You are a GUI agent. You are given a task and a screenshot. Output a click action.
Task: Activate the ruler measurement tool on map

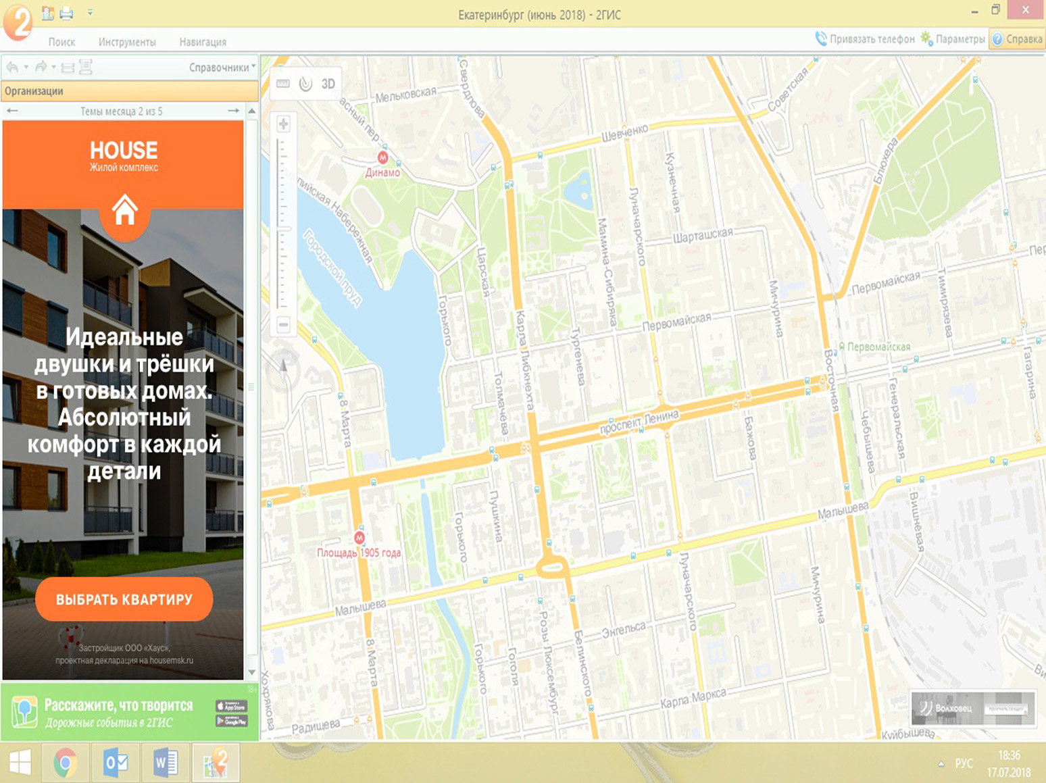[x=283, y=84]
